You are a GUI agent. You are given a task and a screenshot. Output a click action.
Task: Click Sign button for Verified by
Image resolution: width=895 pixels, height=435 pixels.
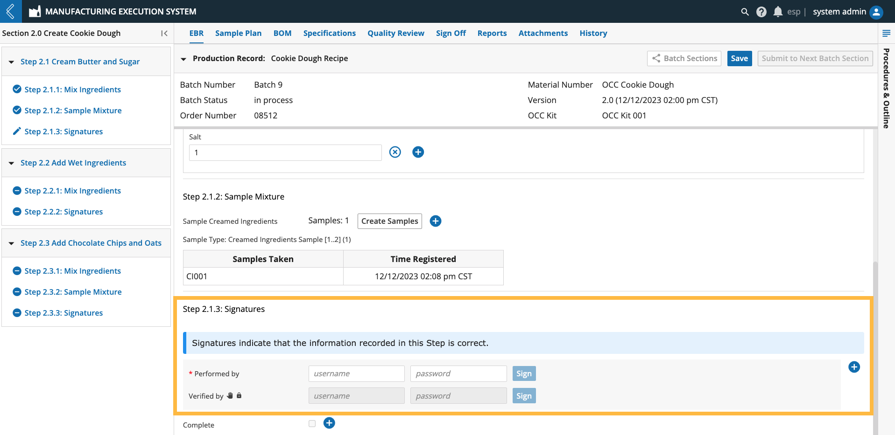(524, 396)
